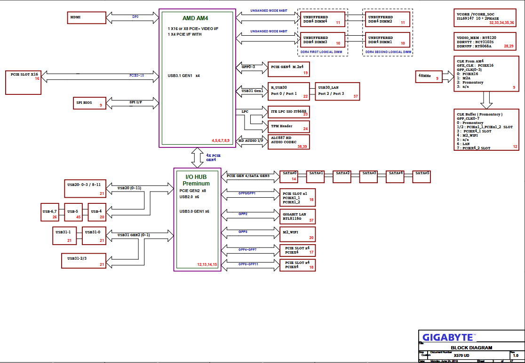525x363 pixels.
Task: Click the M2_WIFI block
Action: (297, 234)
